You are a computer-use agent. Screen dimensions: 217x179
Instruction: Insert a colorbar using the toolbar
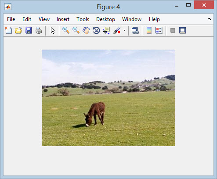click(x=149, y=30)
